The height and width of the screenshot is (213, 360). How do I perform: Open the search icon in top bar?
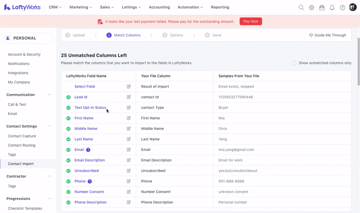301,8
